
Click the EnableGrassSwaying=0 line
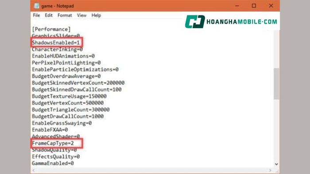[62, 123]
